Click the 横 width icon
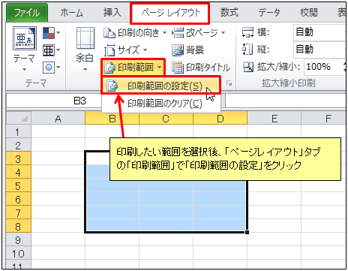The width and height of the screenshot is (348, 271). point(247,32)
